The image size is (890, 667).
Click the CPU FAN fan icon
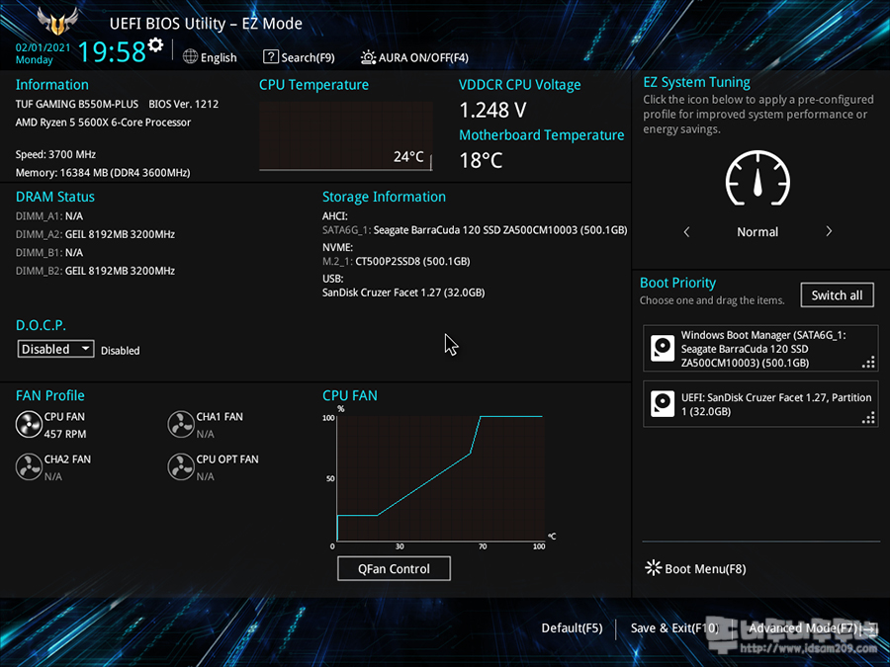tap(29, 424)
